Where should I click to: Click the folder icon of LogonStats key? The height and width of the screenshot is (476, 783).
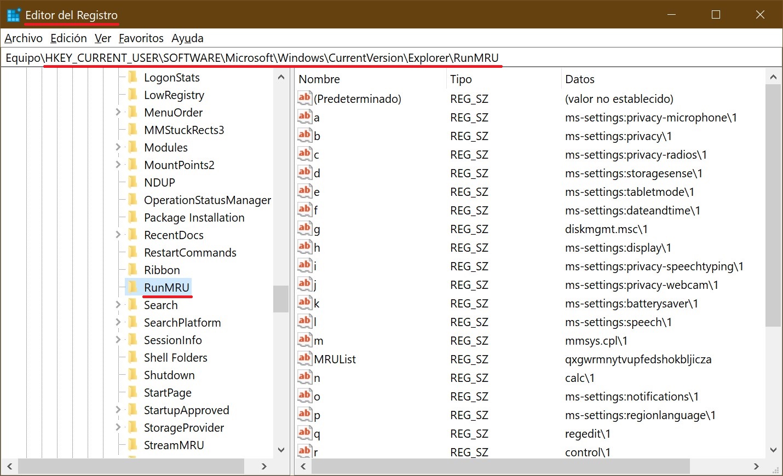[133, 77]
